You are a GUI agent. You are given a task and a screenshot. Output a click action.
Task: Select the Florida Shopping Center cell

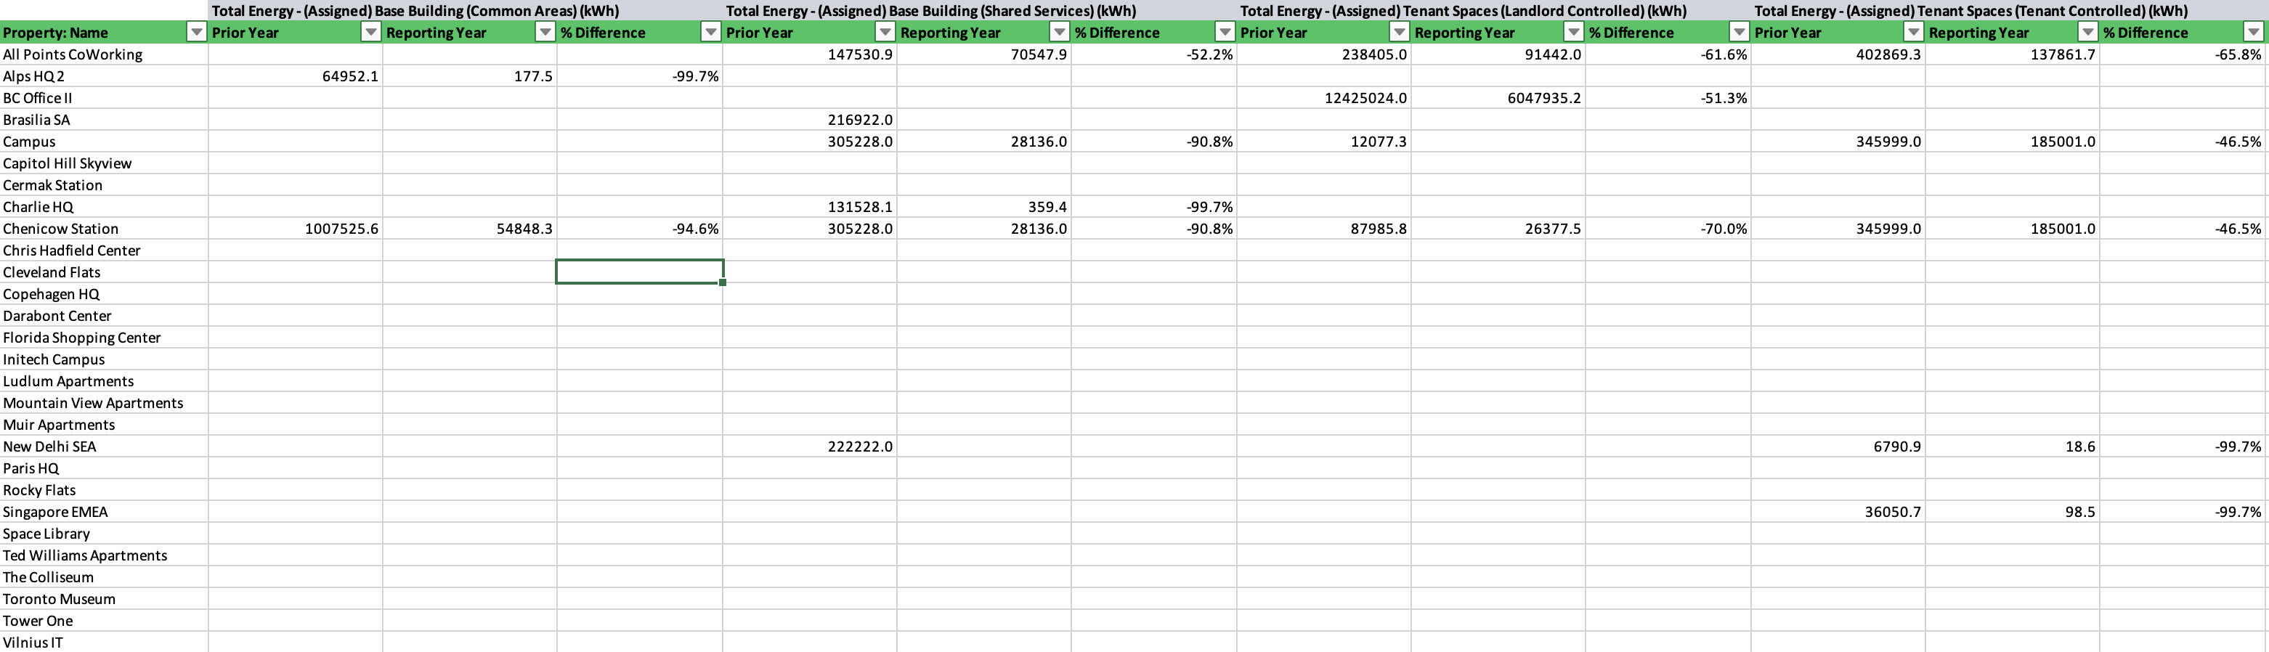point(104,338)
